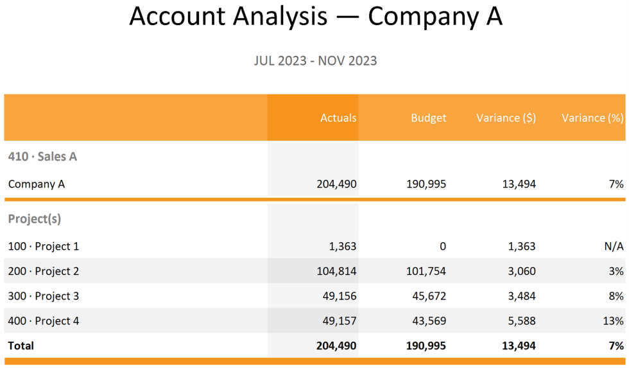Select the 400 · Project 4 row label
This screenshot has height=368, width=629.
[x=44, y=321]
